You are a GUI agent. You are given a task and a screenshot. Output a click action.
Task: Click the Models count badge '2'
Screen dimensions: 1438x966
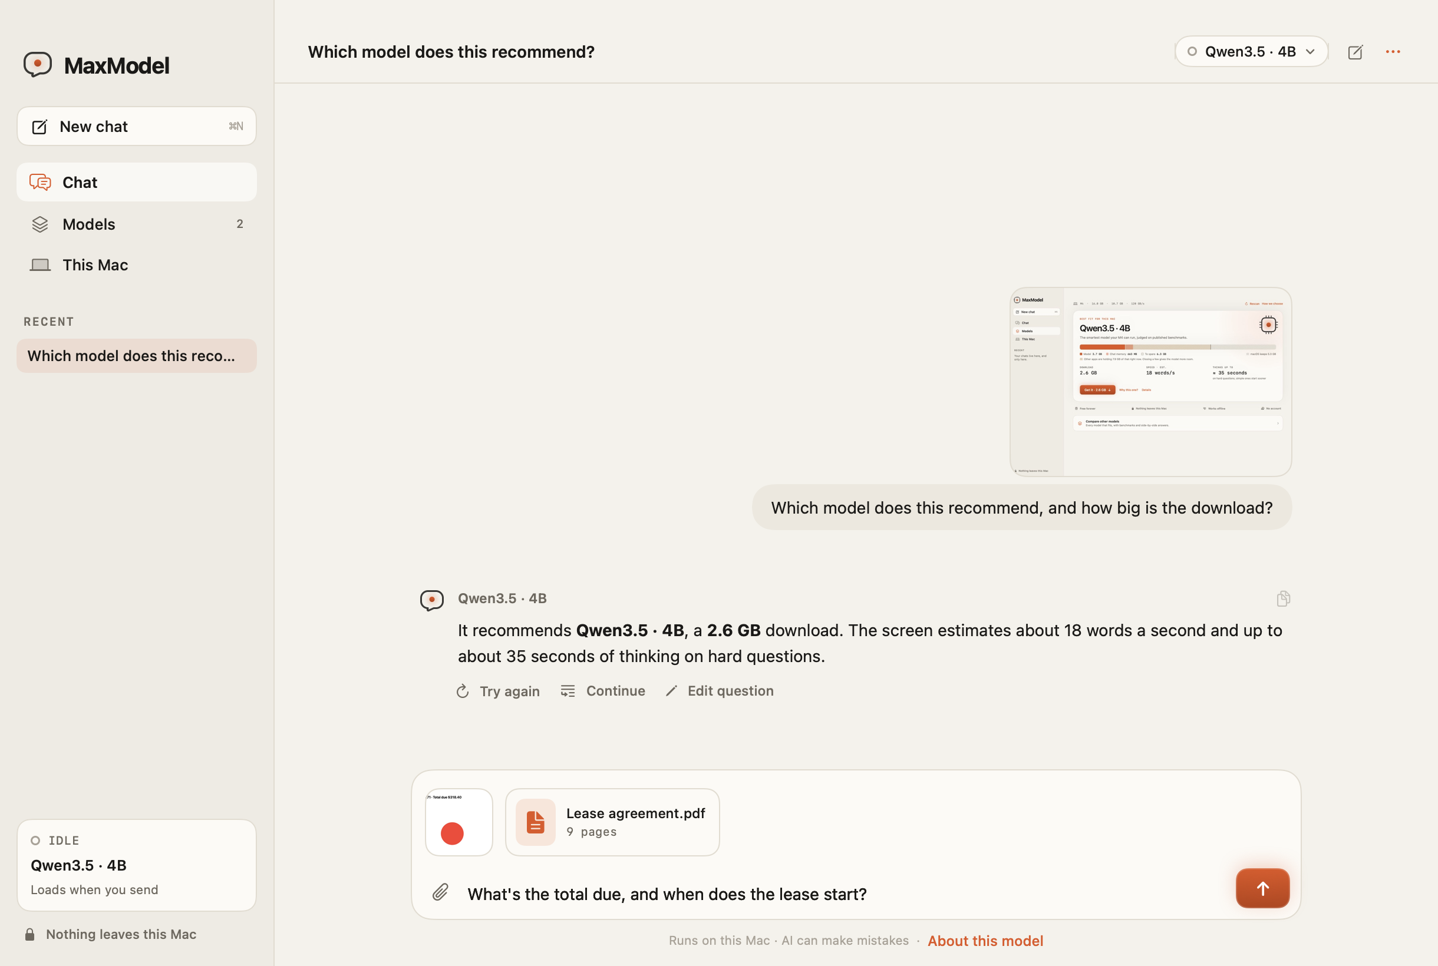tap(240, 224)
